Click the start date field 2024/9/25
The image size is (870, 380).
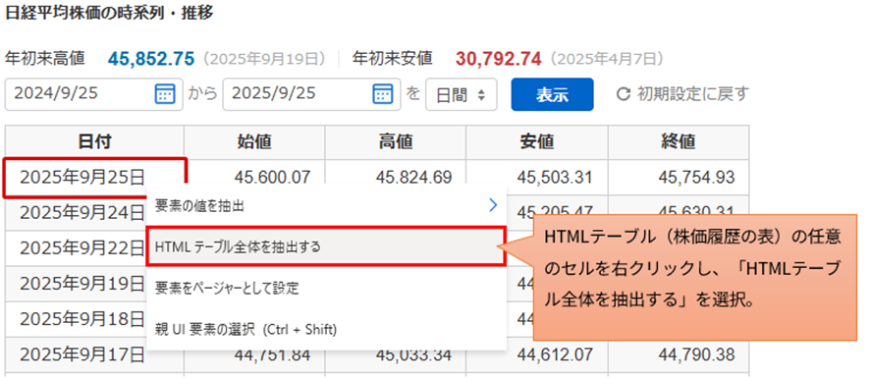pos(93,93)
